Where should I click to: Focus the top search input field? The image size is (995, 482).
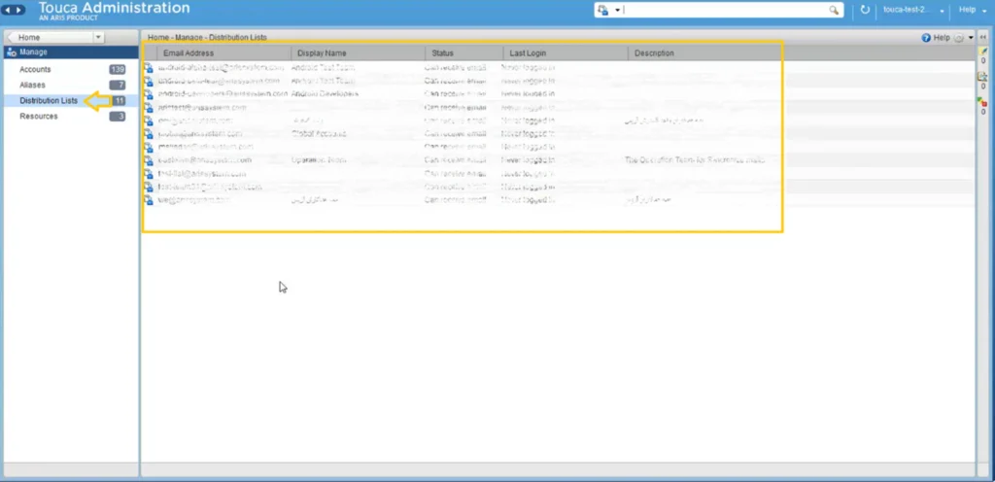click(725, 10)
